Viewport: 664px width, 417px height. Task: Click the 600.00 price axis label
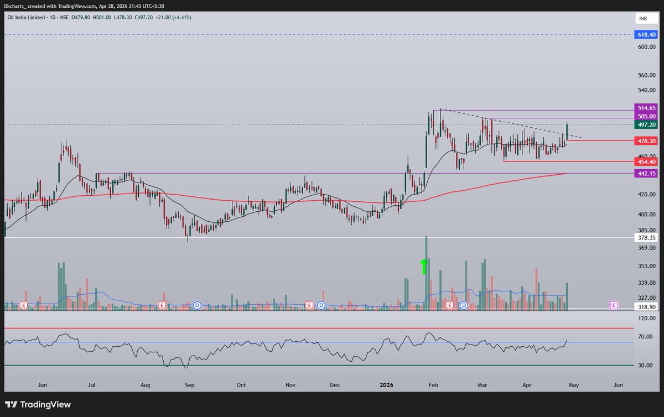[x=646, y=47]
